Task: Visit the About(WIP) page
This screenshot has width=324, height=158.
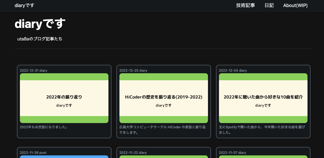Action: click(x=295, y=5)
